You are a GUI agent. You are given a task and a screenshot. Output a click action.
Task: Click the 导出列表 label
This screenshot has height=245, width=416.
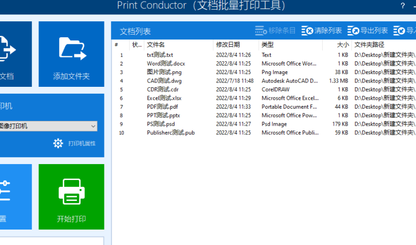374,31
